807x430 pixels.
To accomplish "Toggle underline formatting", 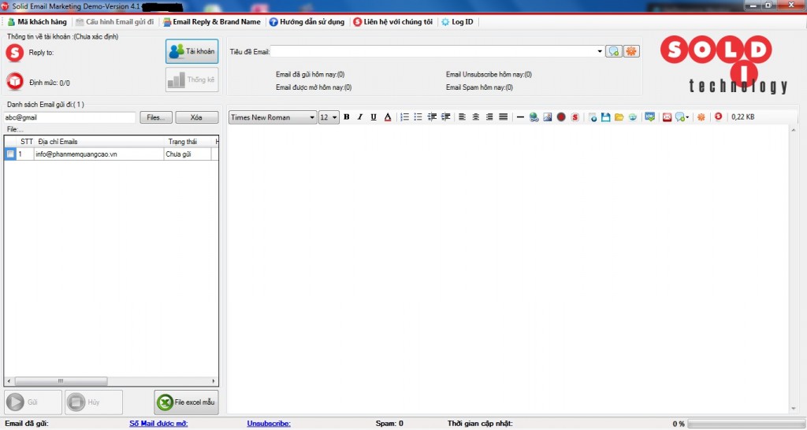I will coord(374,117).
